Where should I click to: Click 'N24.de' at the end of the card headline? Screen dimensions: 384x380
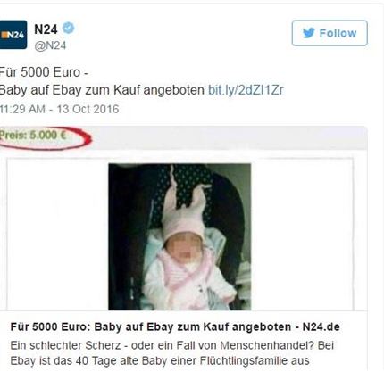click(321, 326)
